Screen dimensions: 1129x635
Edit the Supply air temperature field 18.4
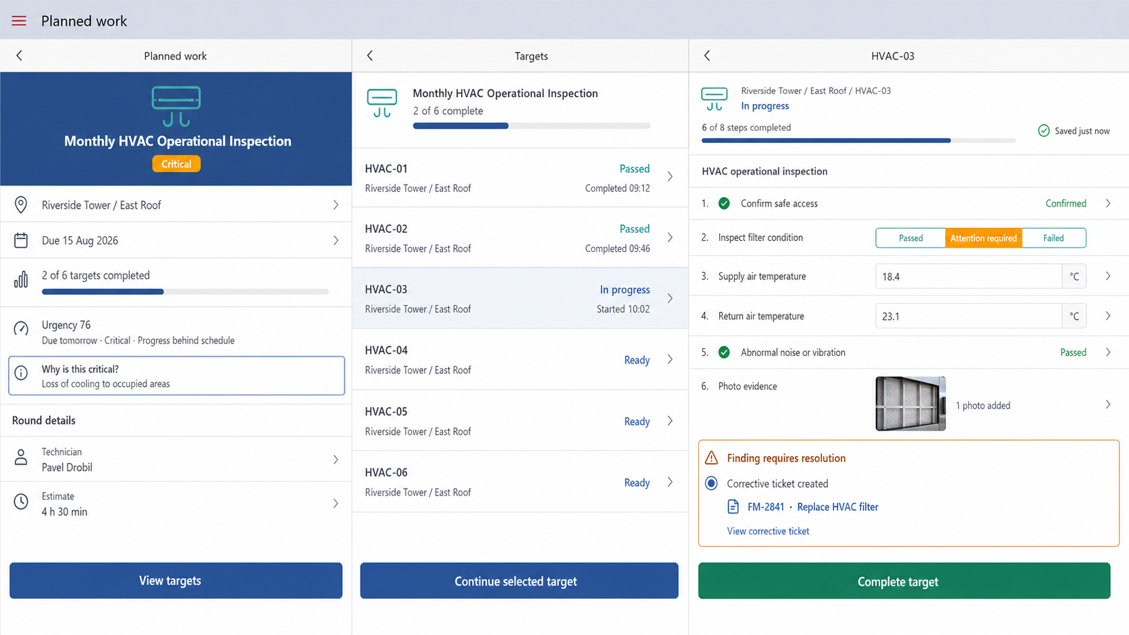point(968,276)
